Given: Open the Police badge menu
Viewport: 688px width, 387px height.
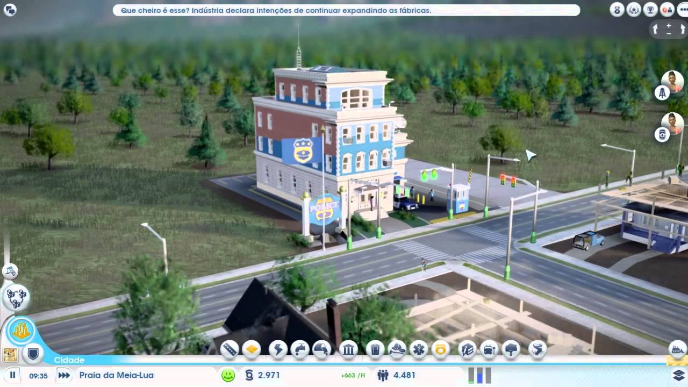Looking at the screenshot, I should click(x=440, y=349).
